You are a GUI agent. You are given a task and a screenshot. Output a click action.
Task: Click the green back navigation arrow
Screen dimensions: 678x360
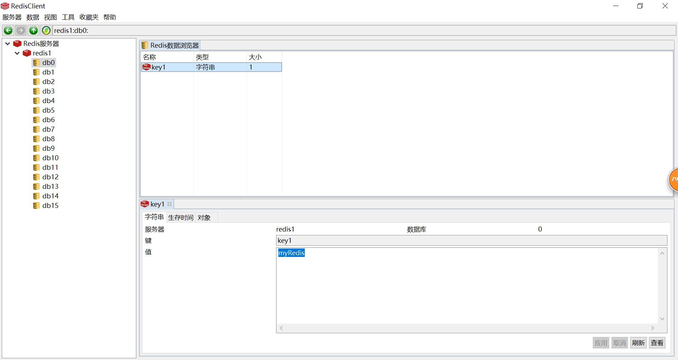click(8, 30)
